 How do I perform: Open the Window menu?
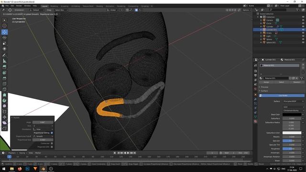click(x=27, y=6)
